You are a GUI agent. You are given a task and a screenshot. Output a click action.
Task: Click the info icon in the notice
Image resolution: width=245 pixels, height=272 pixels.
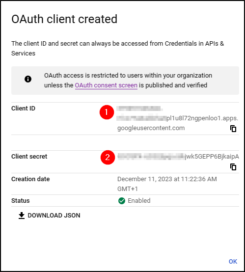coord(28,79)
